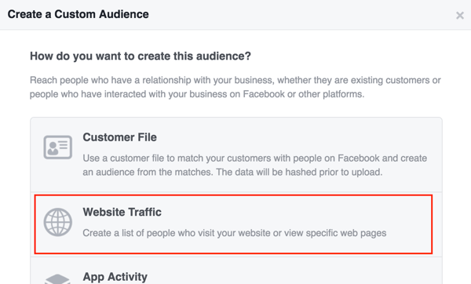
Task: Click the Website Traffic description text
Action: tap(234, 233)
